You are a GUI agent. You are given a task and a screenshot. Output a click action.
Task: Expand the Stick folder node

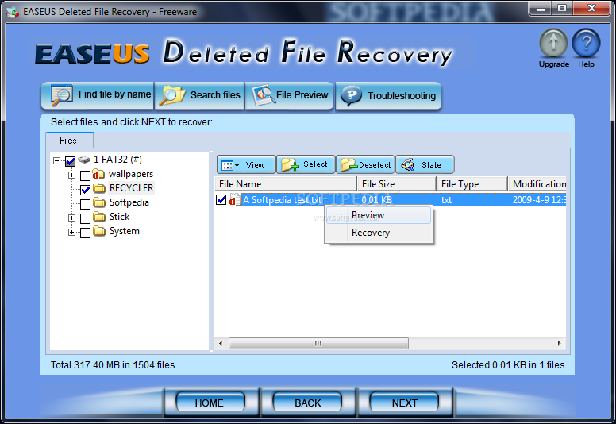pos(71,218)
